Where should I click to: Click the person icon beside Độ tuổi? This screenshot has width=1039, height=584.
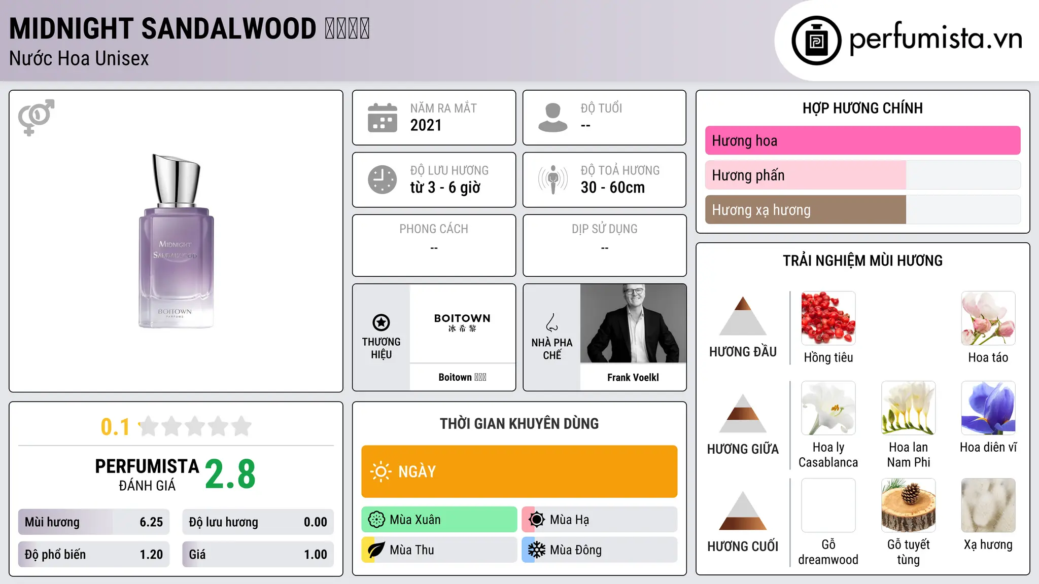click(553, 118)
